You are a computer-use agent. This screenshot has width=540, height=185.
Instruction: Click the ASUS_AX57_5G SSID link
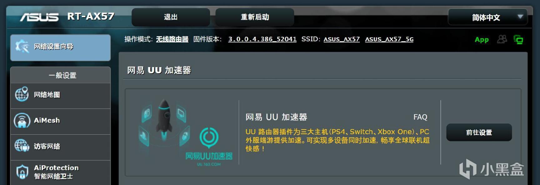389,39
